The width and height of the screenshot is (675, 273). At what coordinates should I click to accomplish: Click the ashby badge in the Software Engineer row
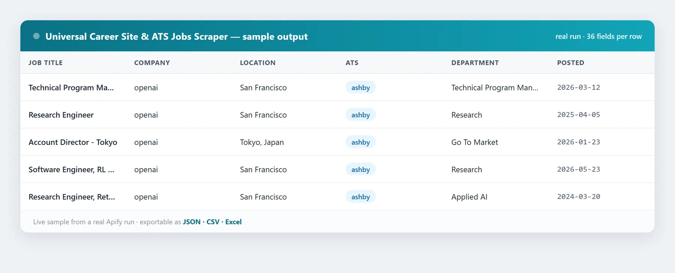coord(360,169)
